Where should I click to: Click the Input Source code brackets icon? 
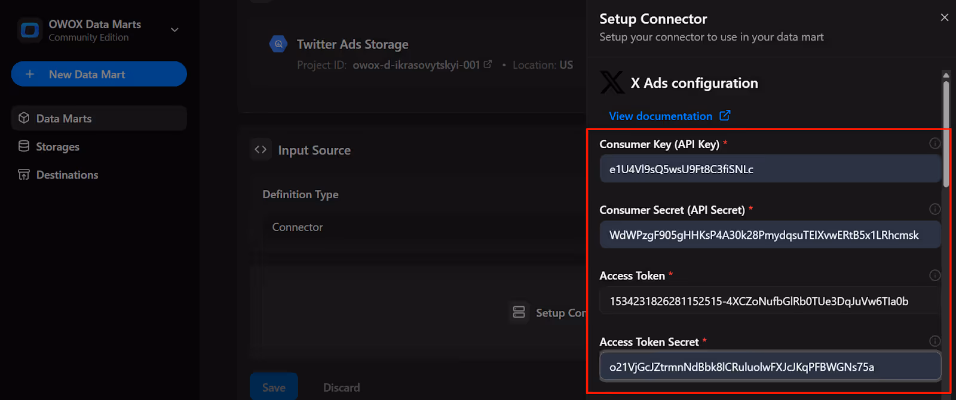[261, 149]
